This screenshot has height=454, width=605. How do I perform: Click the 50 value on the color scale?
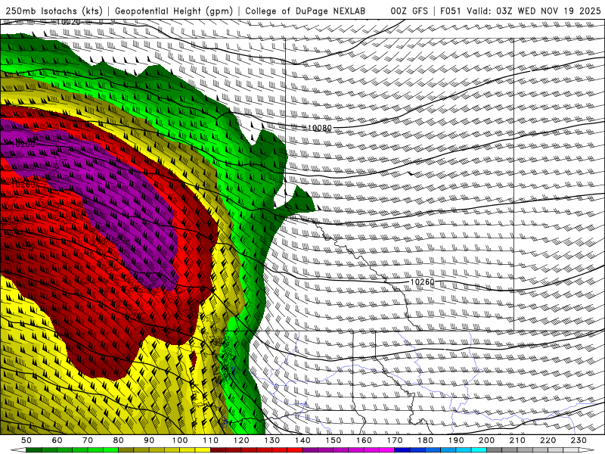[x=26, y=440]
